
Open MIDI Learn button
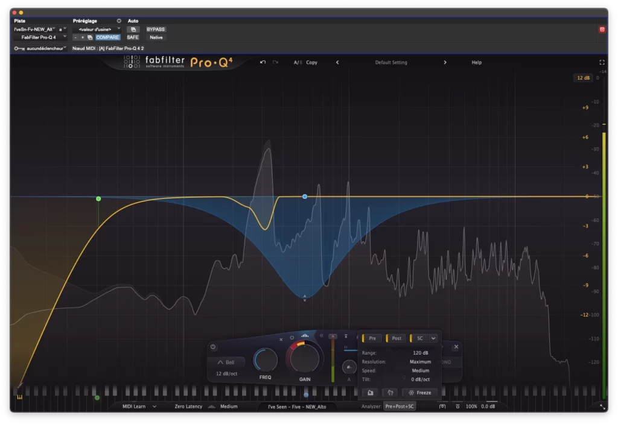pyautogui.click(x=134, y=407)
